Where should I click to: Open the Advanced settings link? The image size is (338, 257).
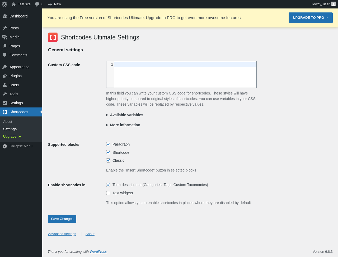62,234
